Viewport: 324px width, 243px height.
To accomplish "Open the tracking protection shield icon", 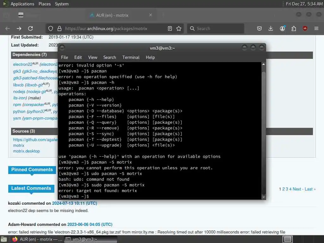I will click(51, 28).
